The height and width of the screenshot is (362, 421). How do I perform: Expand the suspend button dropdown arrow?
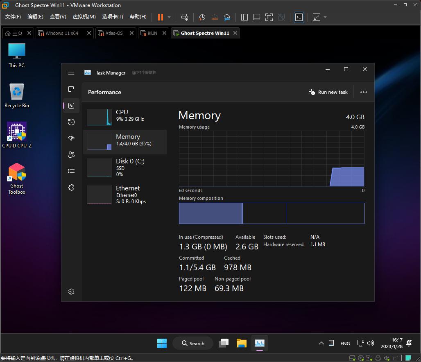pyautogui.click(x=168, y=17)
